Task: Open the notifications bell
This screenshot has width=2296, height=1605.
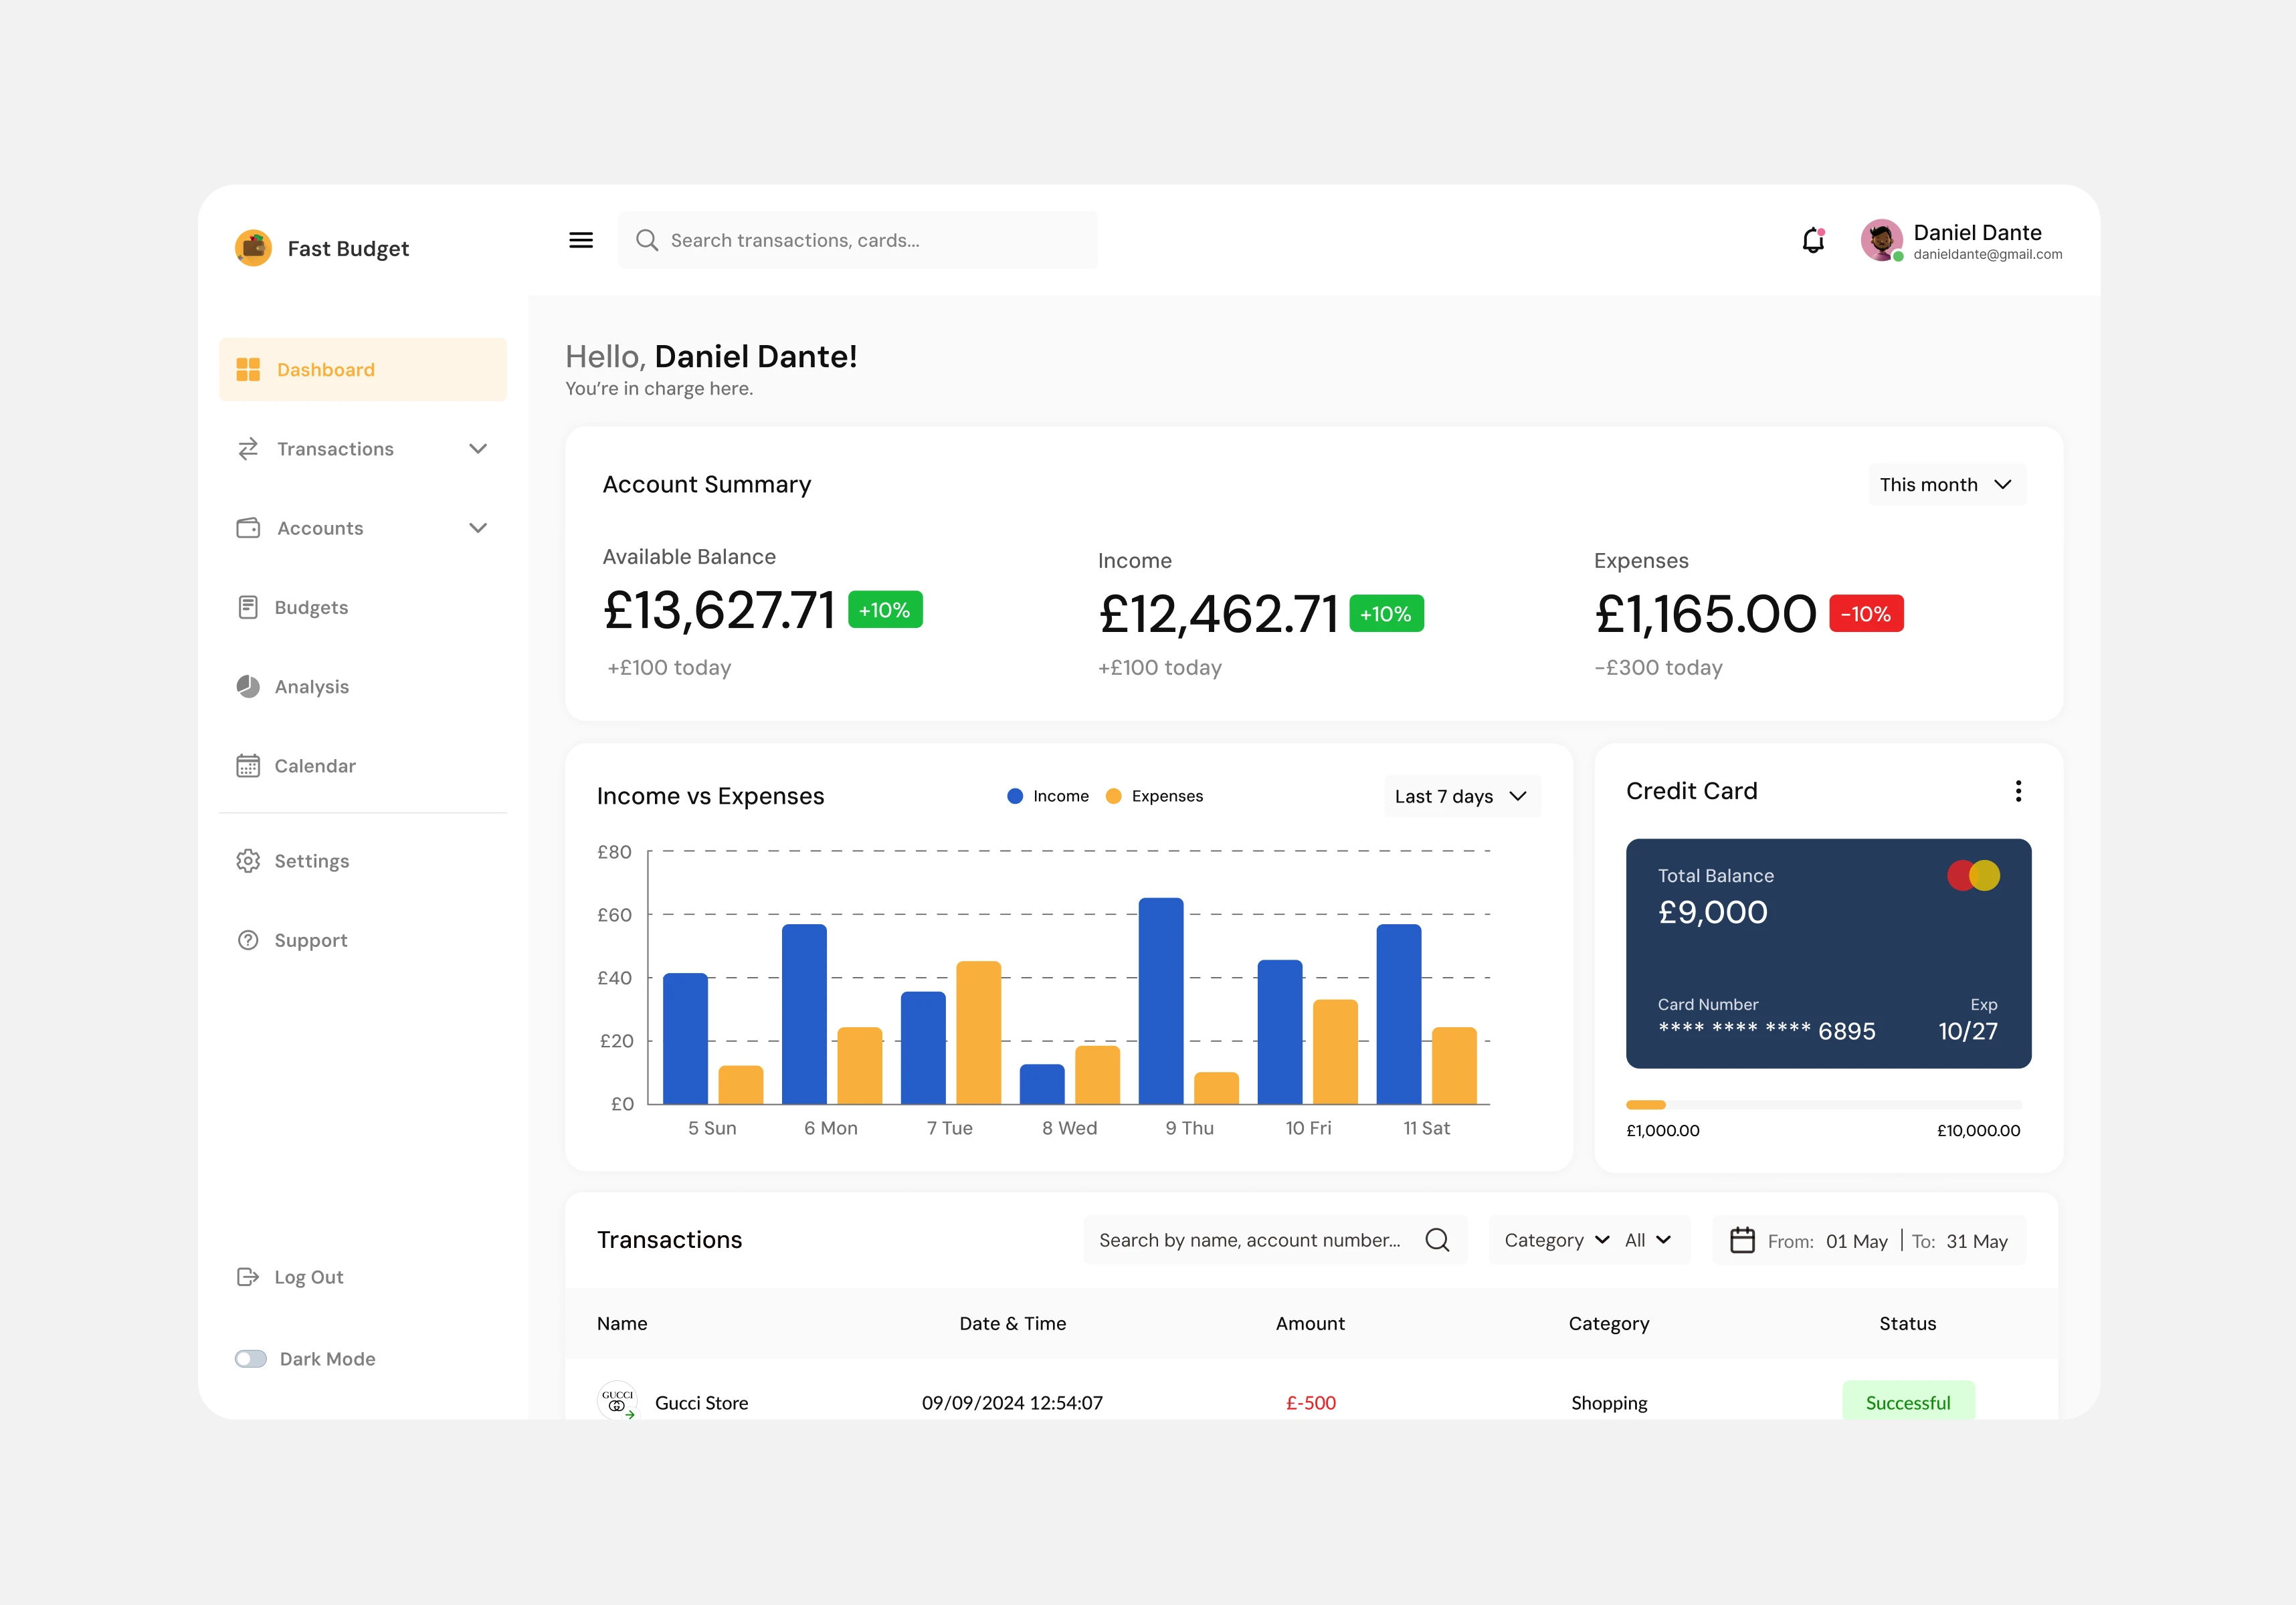Action: (x=1813, y=241)
